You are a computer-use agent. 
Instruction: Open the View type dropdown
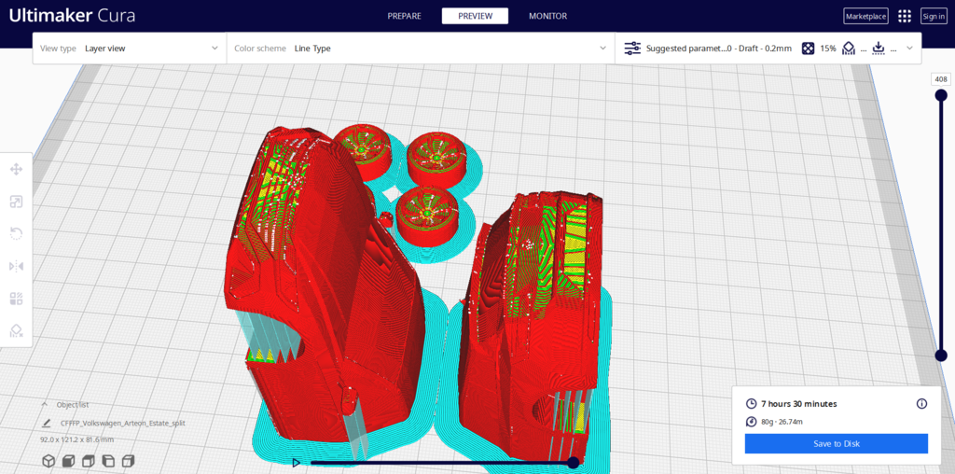click(x=129, y=49)
